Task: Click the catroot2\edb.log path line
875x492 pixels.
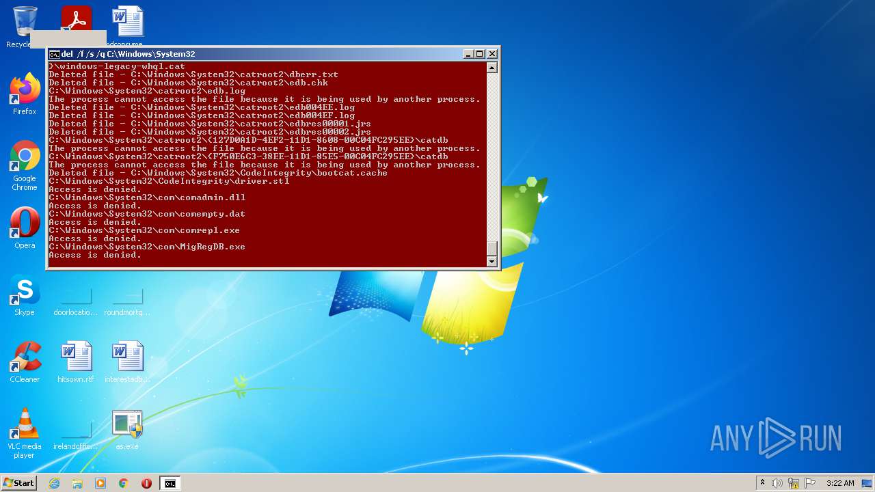Action: tap(147, 91)
